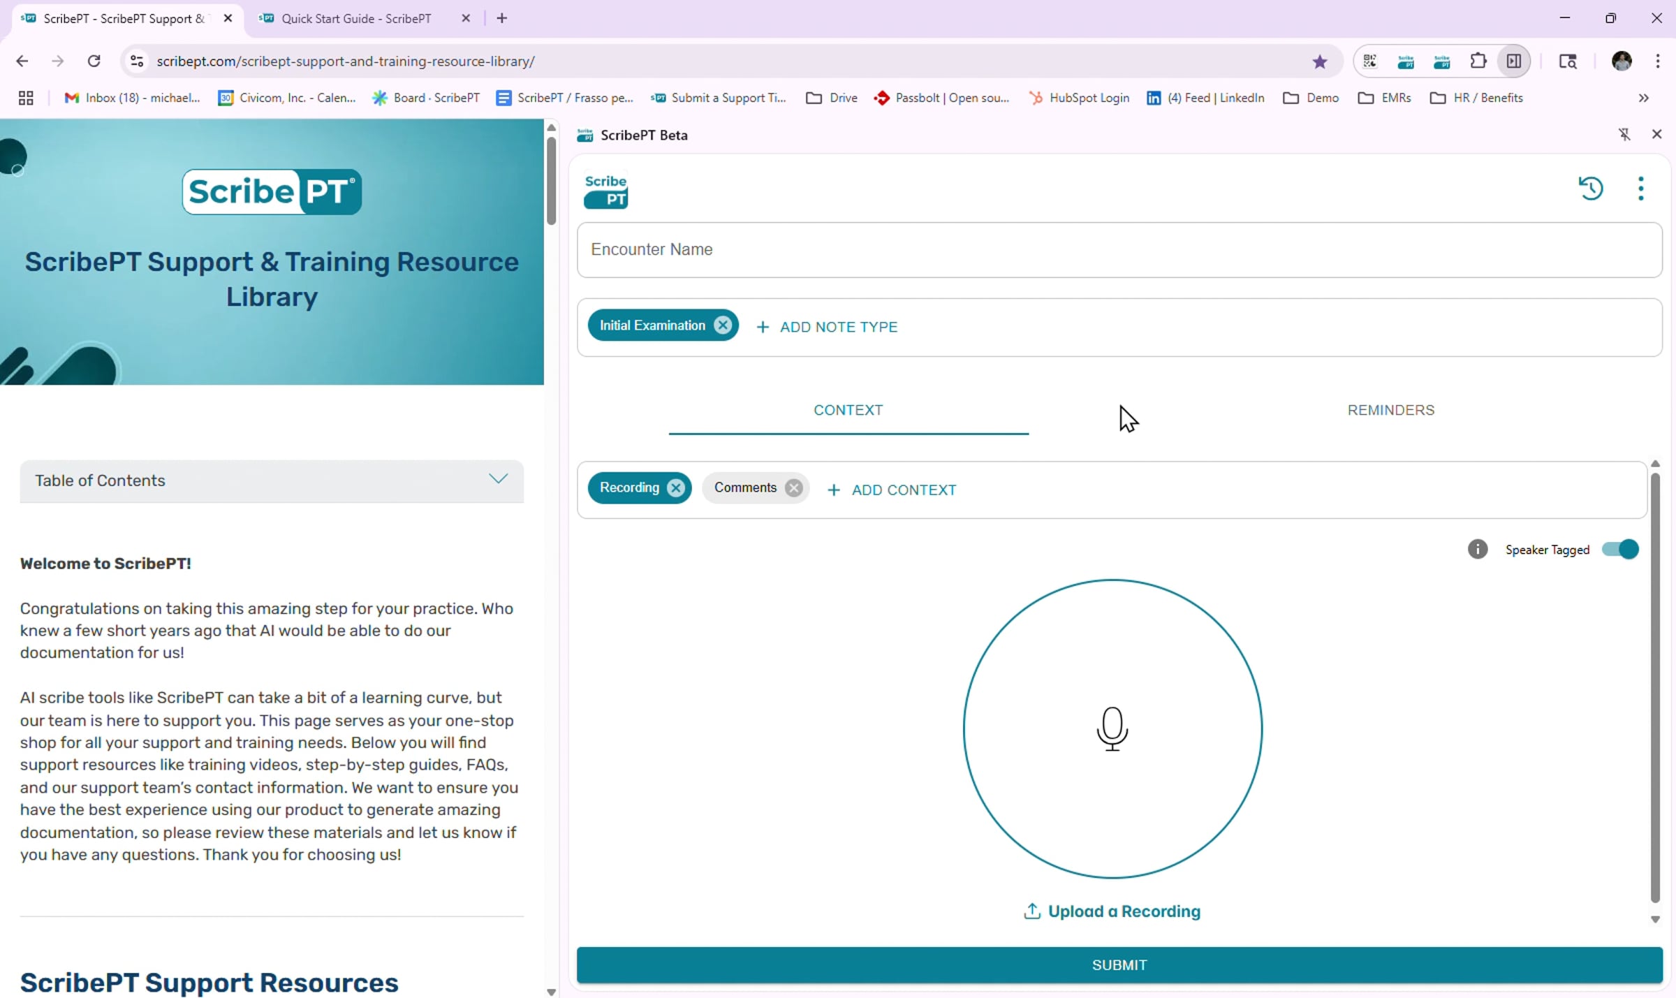1676x998 pixels.
Task: Open the ScribePT three-dot options menu
Action: tap(1640, 188)
